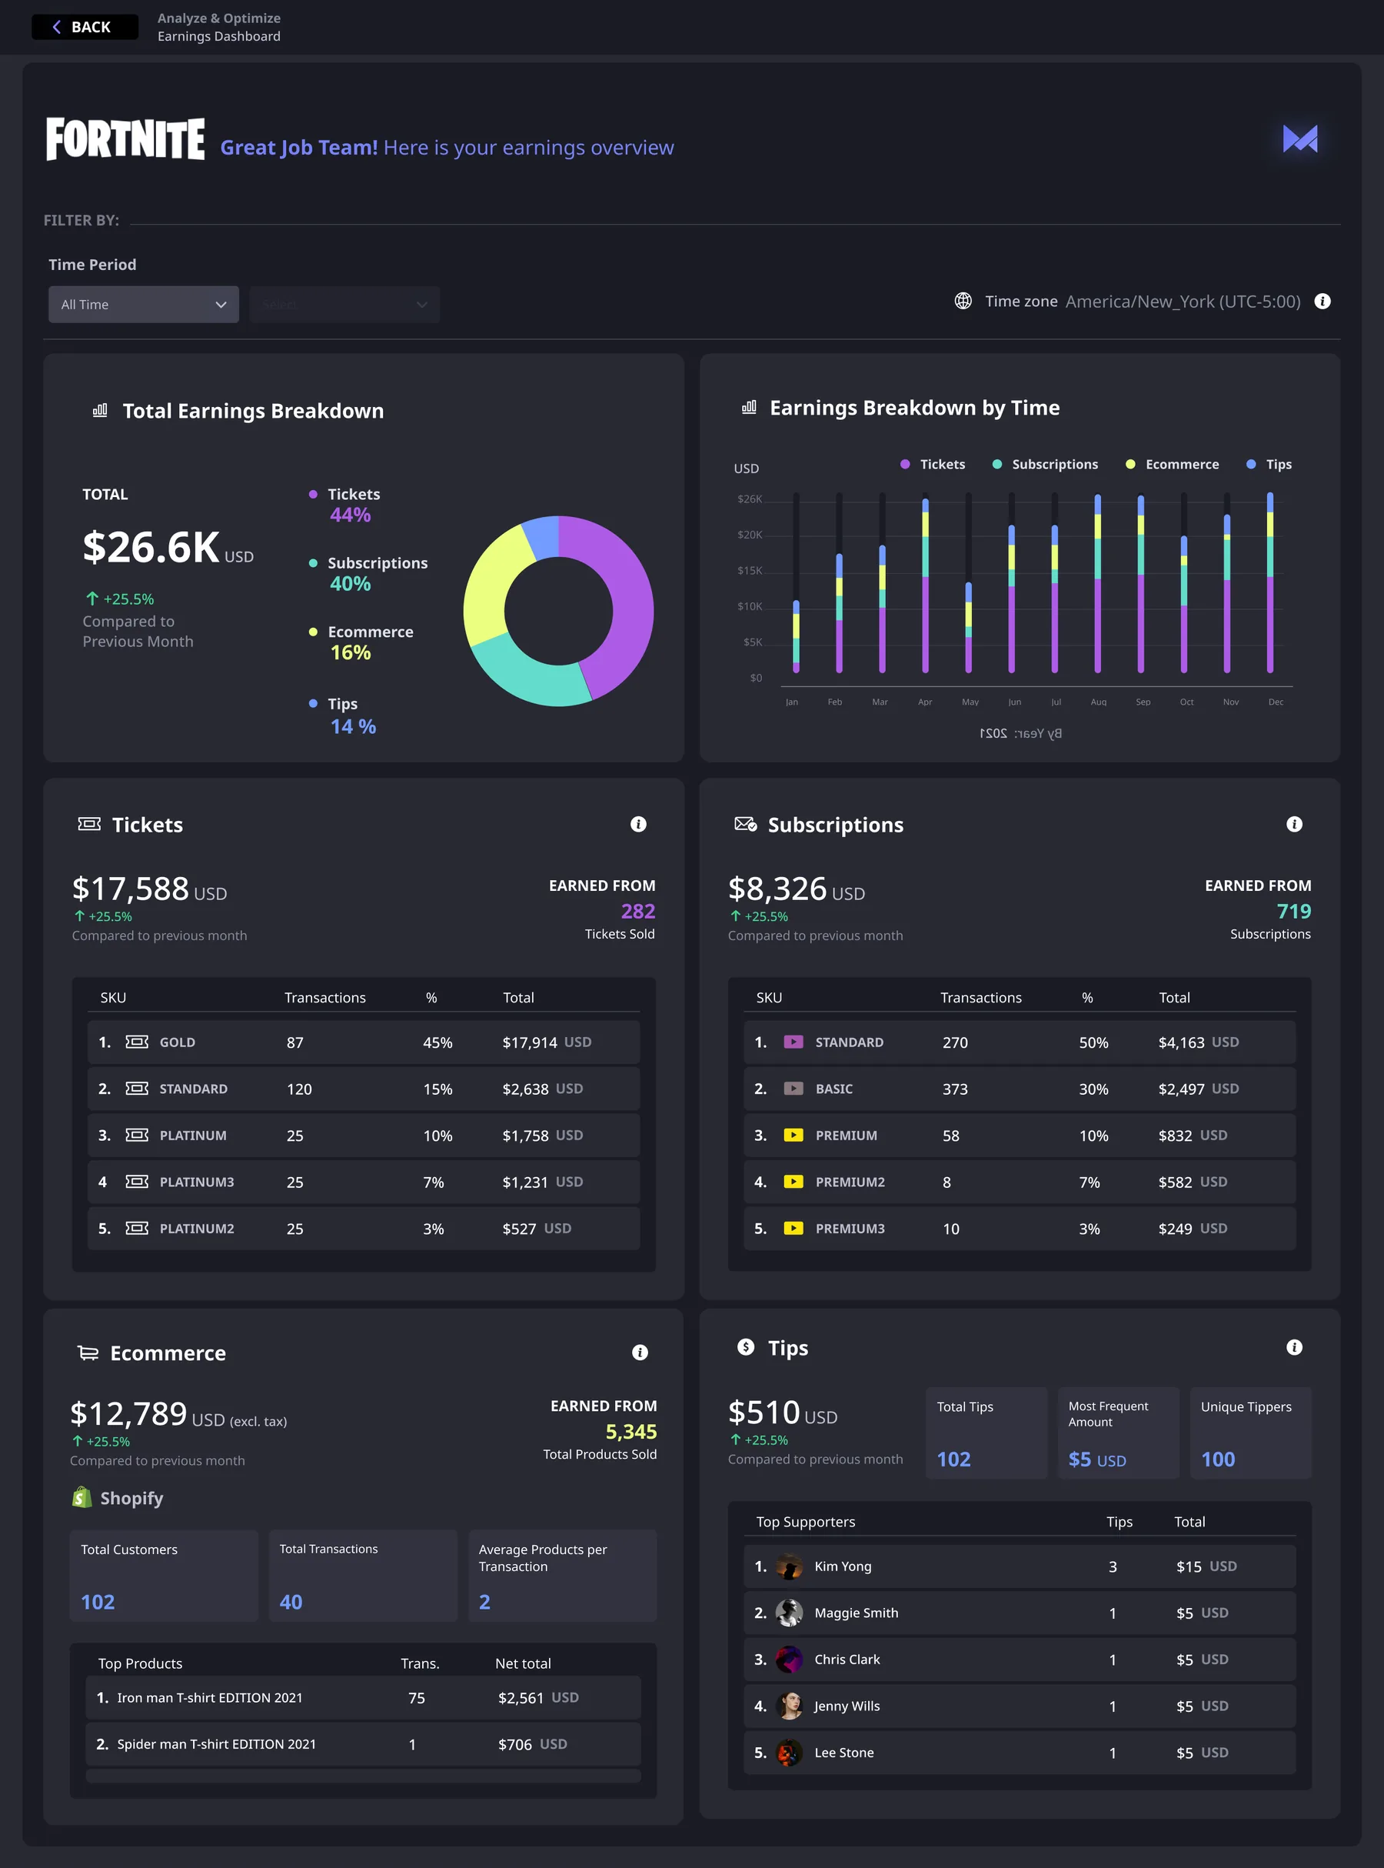Click the envelope icon beside Subscriptions heading
This screenshot has height=1868, width=1384.
[746, 825]
